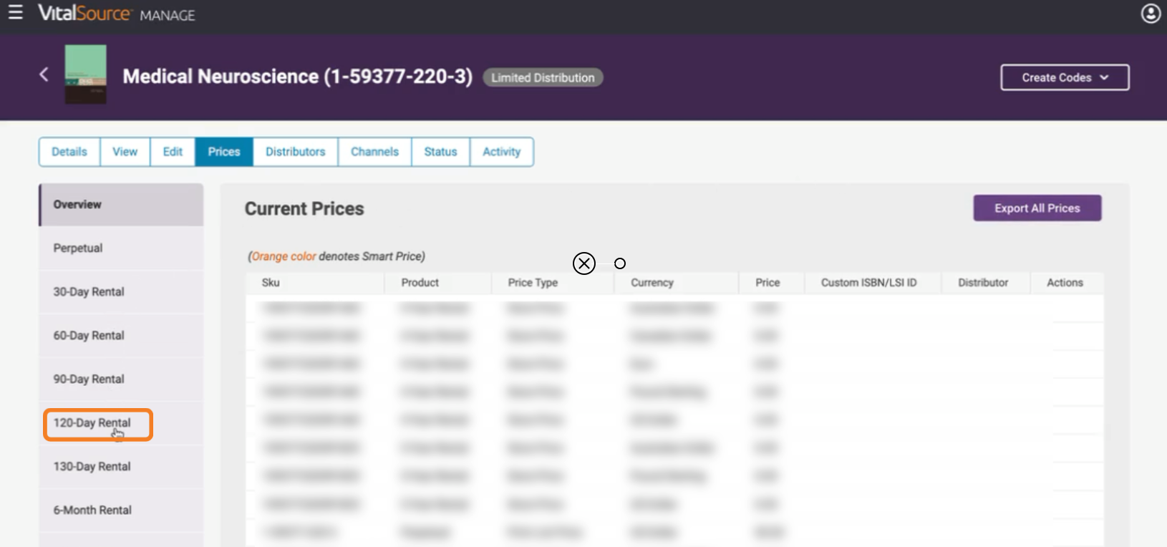Click the Orange color Smart Price note

pyautogui.click(x=336, y=256)
